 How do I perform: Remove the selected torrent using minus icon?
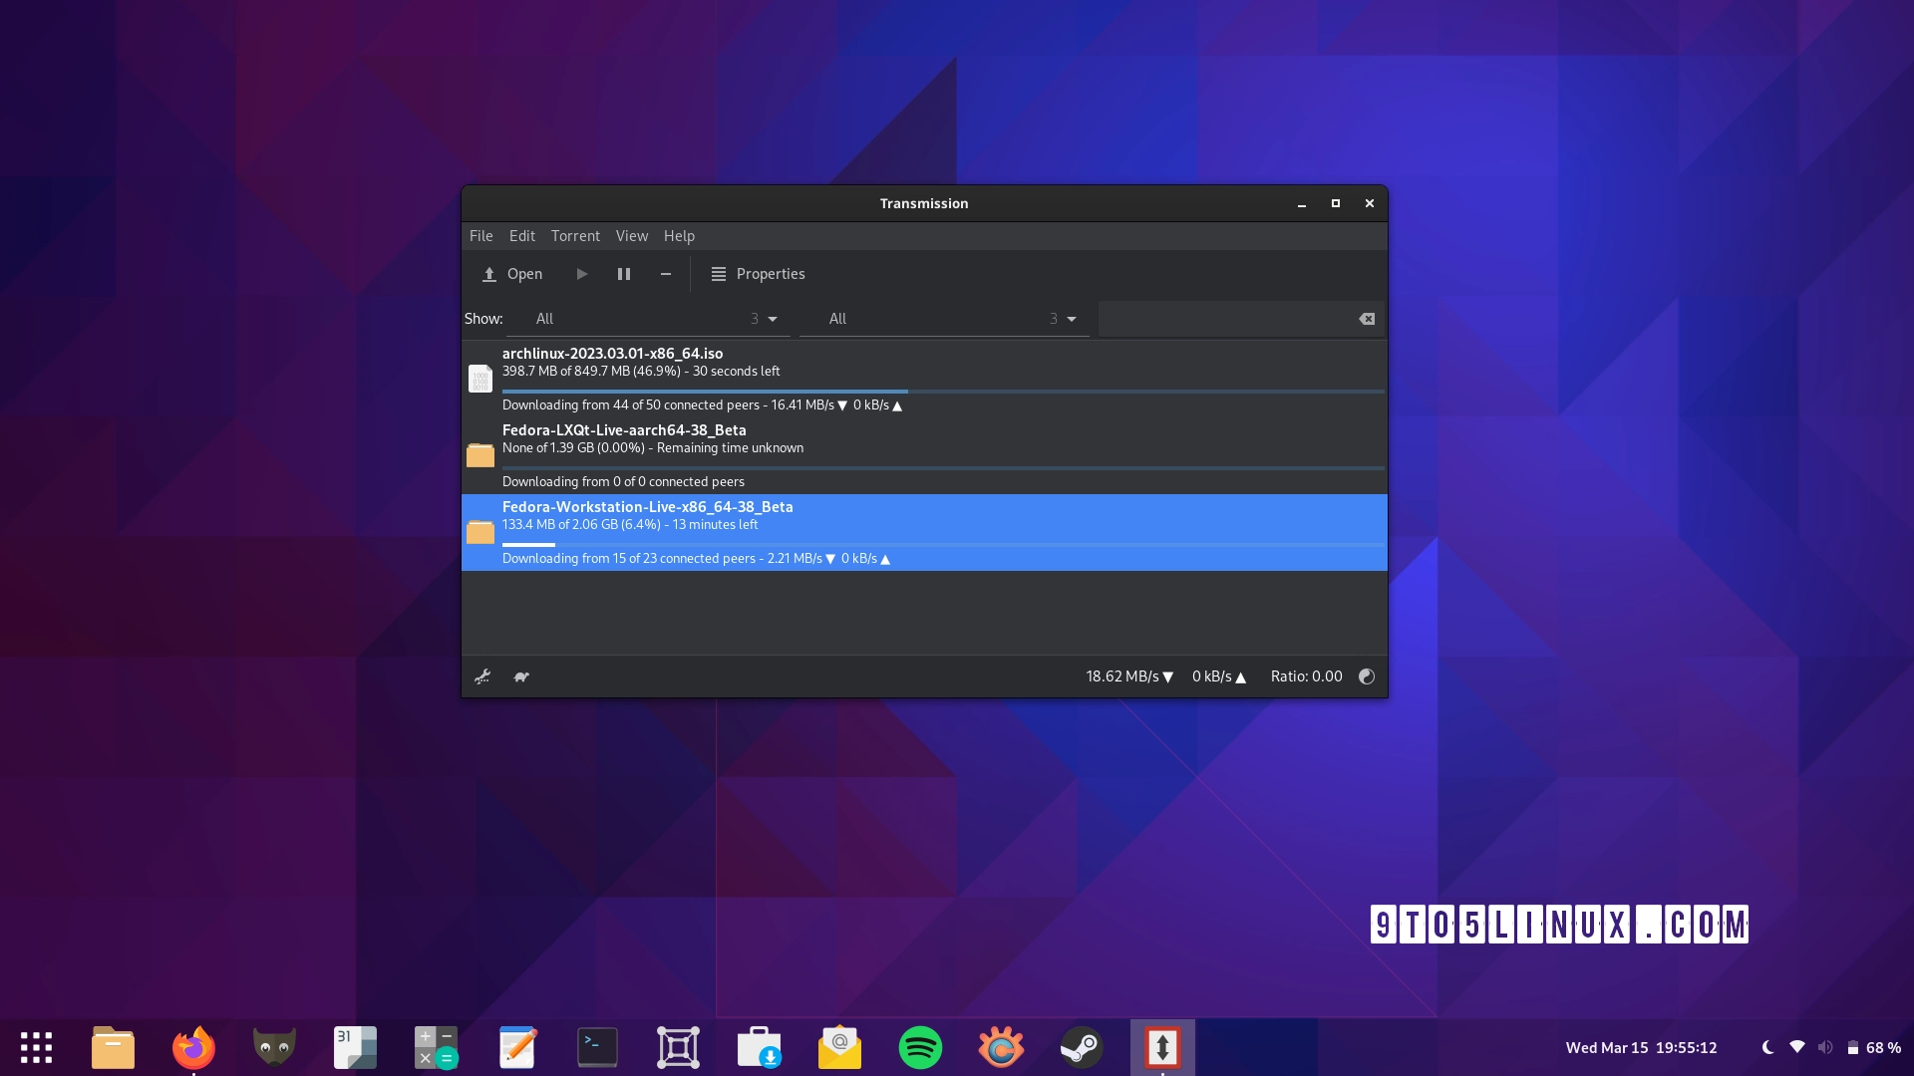tap(666, 274)
